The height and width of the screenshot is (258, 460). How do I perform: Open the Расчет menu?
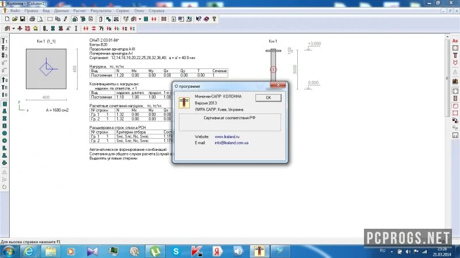[x=79, y=10]
